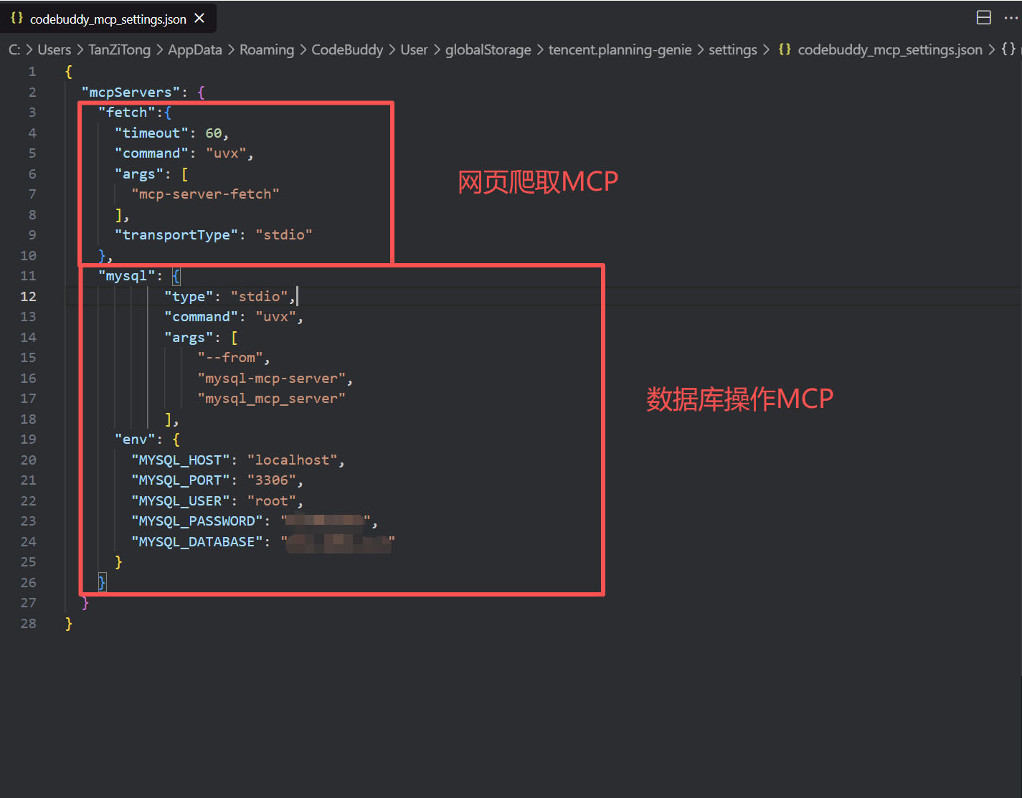
Task: Click the "--from" argument string
Action: pos(230,357)
